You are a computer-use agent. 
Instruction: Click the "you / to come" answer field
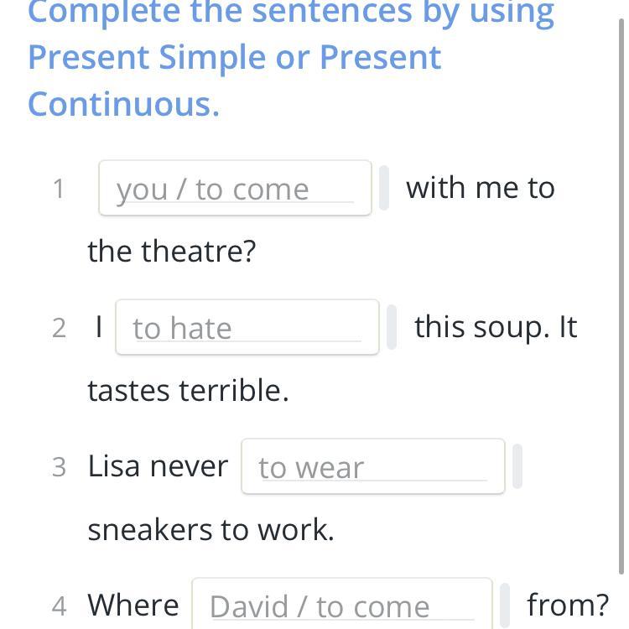pyautogui.click(x=235, y=188)
